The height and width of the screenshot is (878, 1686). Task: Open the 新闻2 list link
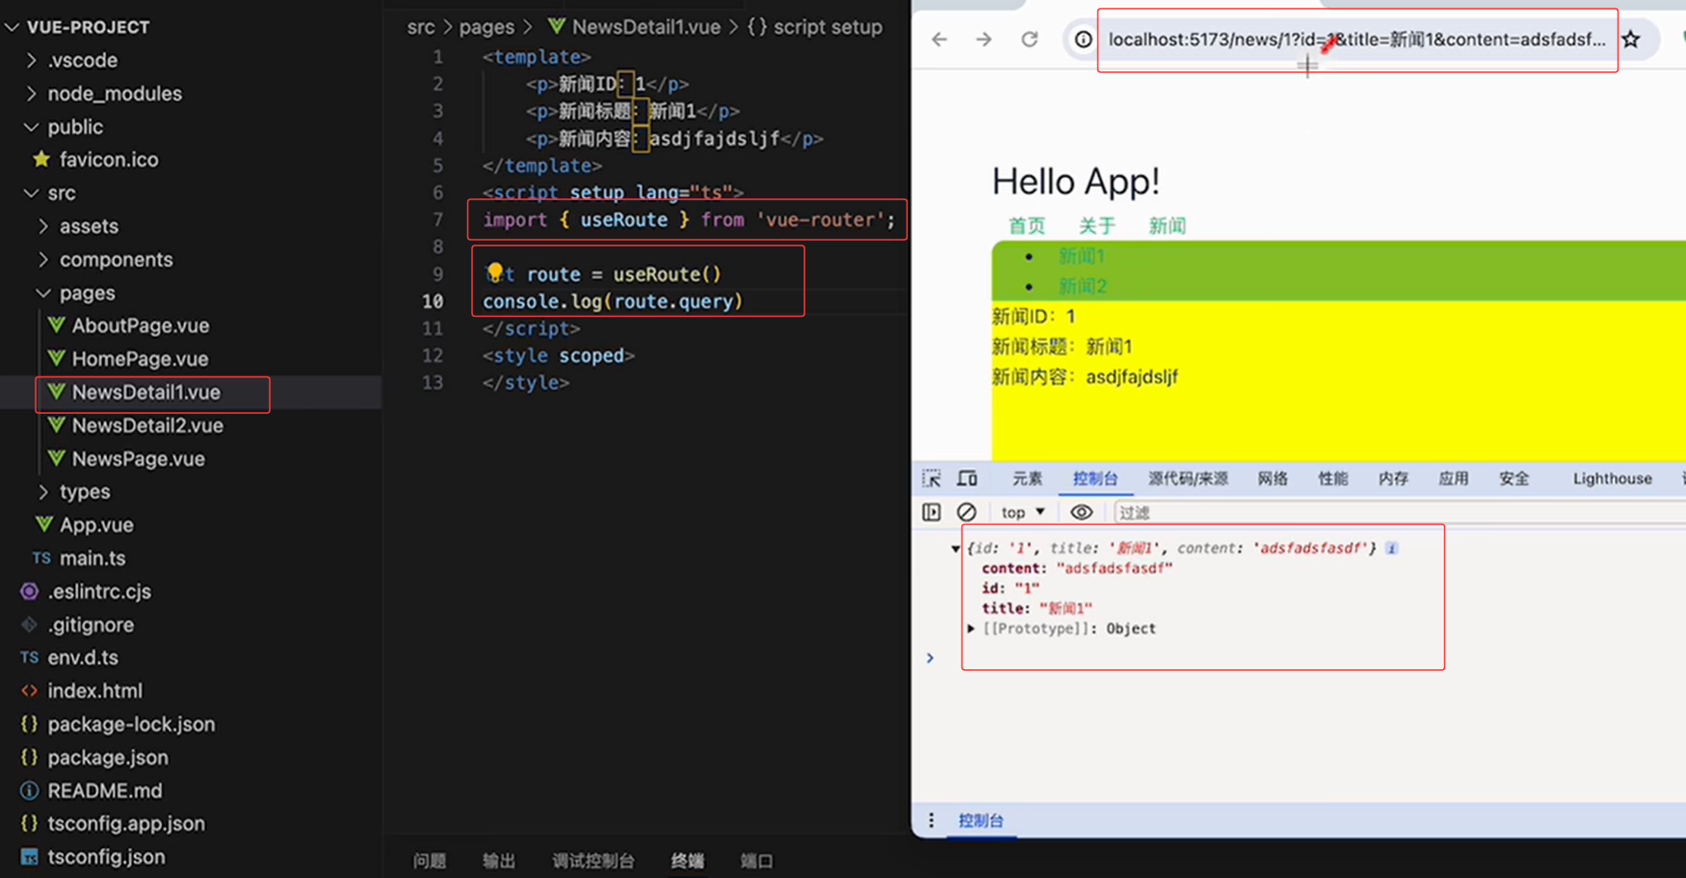(x=1083, y=287)
